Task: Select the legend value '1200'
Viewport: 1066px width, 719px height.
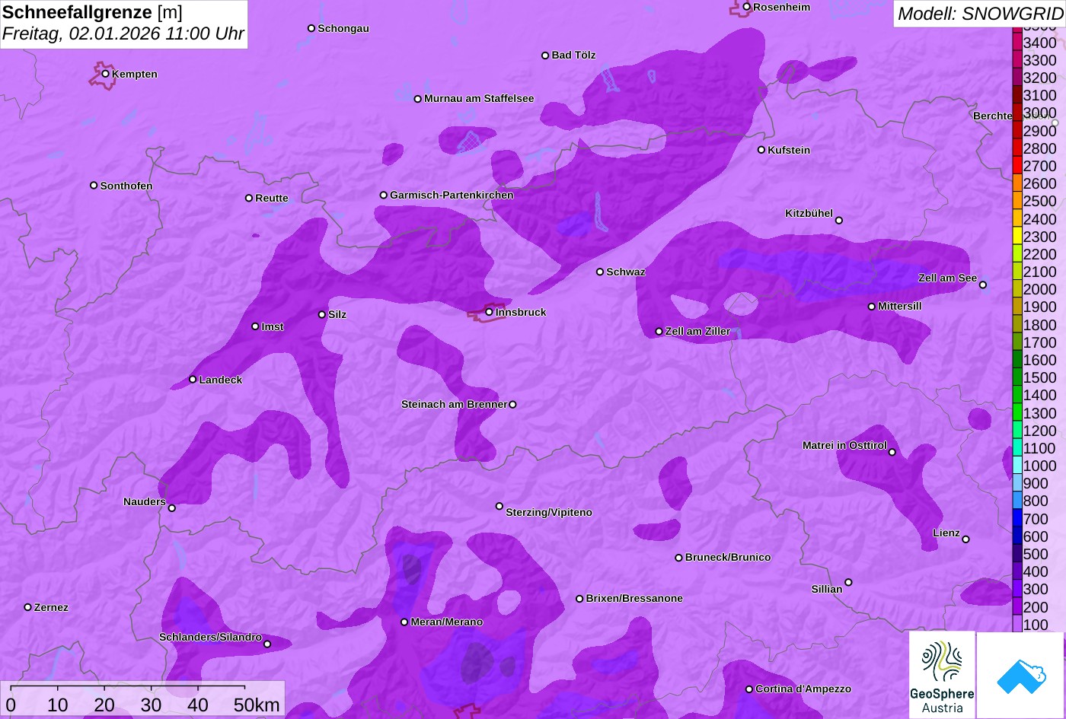Action: (x=1040, y=431)
